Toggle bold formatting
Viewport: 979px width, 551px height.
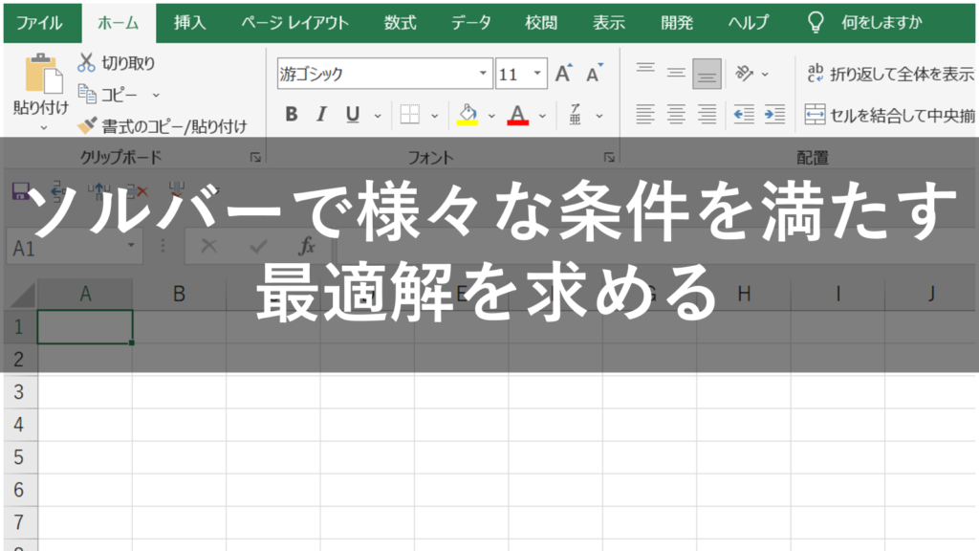(x=291, y=115)
